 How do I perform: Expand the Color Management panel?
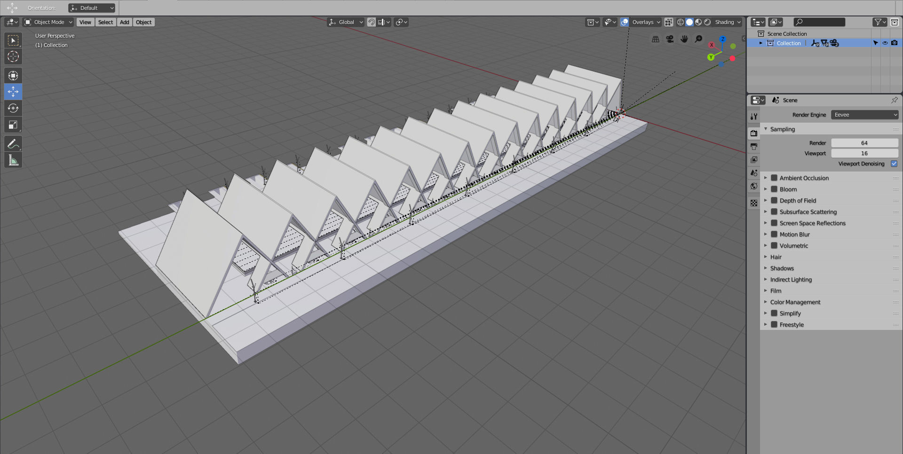795,302
